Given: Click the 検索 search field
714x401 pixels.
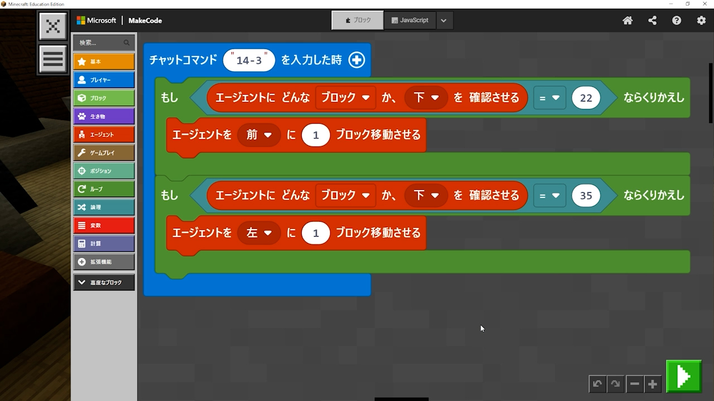Looking at the screenshot, I should coord(100,43).
